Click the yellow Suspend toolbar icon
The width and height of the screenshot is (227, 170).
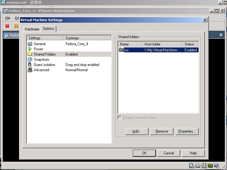pyautogui.click(x=16, y=26)
